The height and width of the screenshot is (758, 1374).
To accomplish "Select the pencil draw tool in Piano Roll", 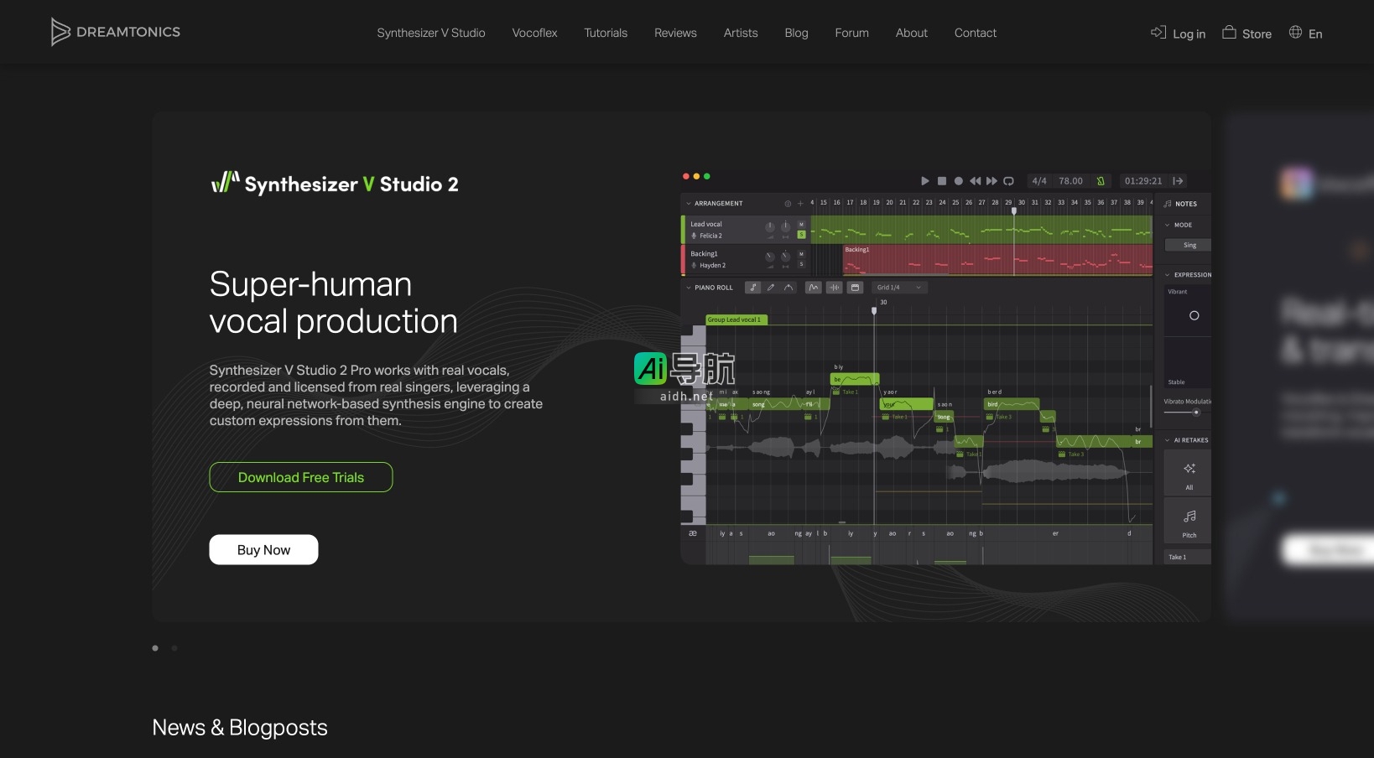I will (x=771, y=288).
